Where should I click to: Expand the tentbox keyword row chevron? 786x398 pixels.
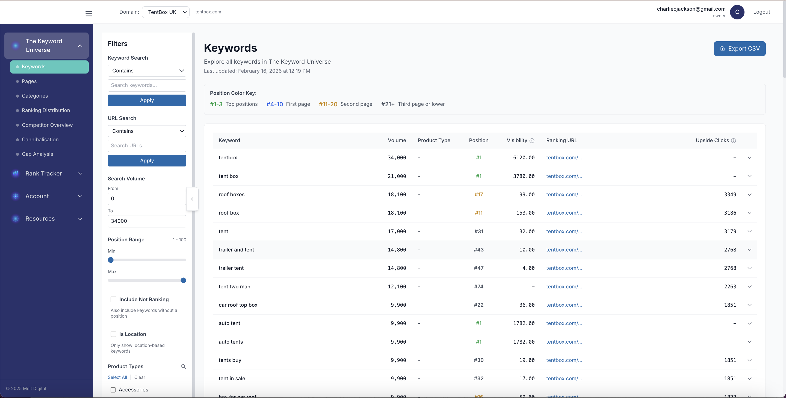point(749,158)
